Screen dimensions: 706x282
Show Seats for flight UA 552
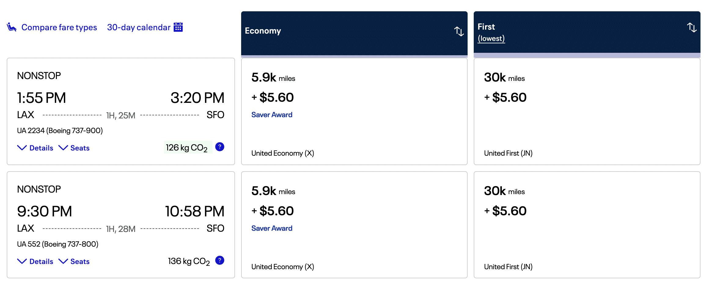tap(74, 262)
